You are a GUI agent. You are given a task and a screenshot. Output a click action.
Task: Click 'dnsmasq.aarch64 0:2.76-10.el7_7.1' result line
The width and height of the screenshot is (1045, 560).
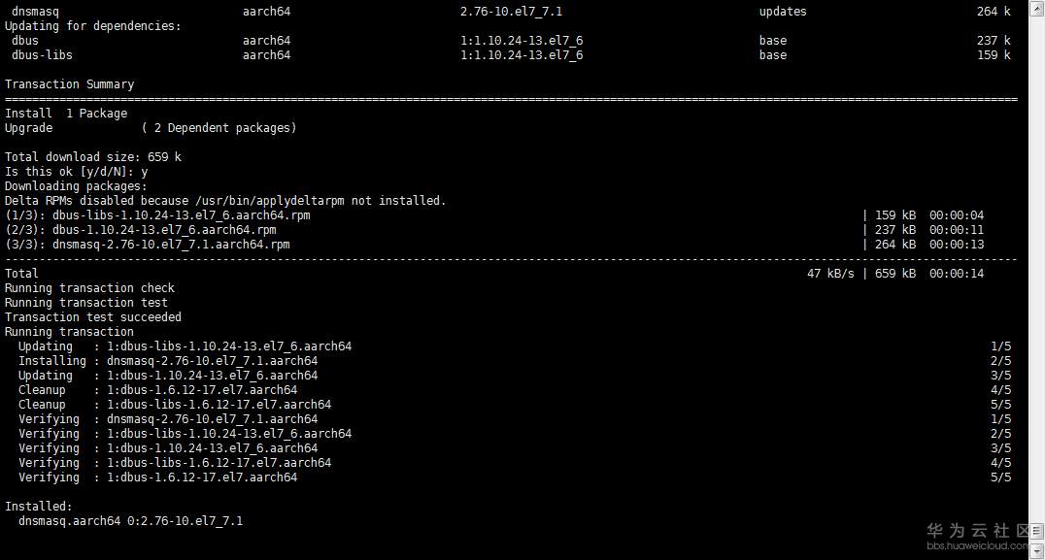pos(130,521)
